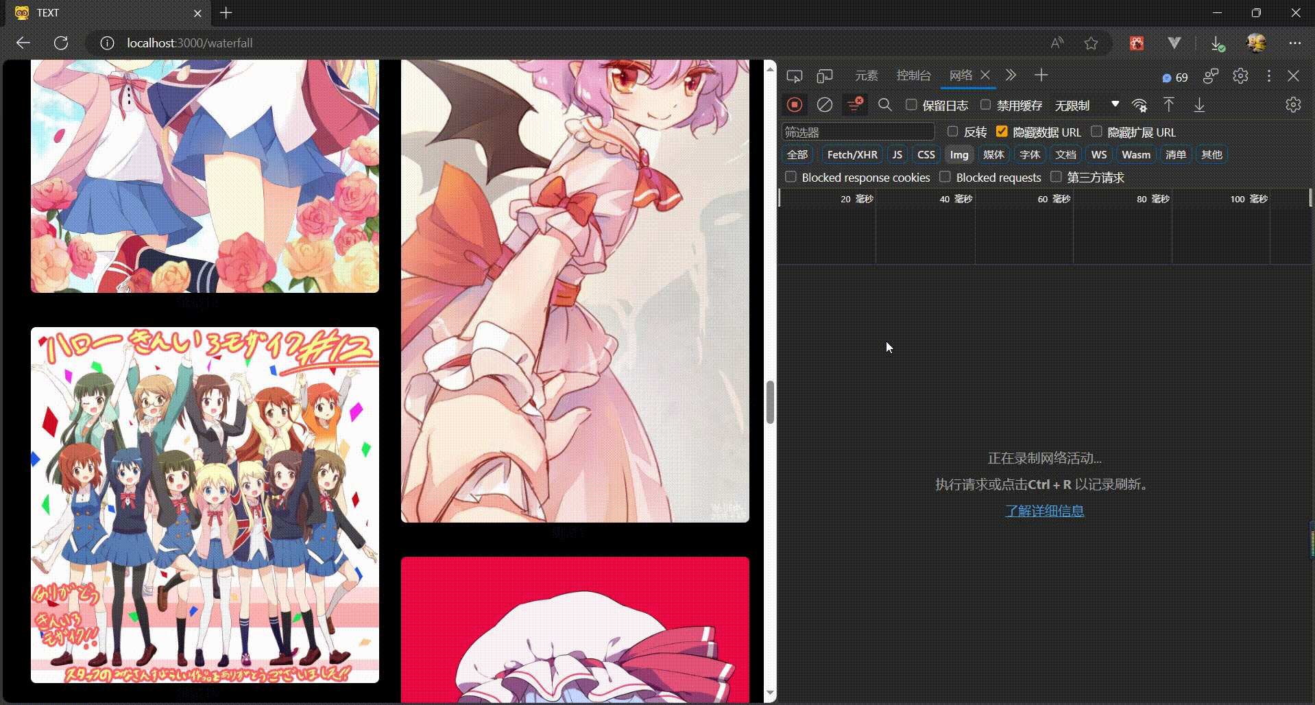
Task: Filter requests by Fetch/XHR
Action: (x=852, y=154)
